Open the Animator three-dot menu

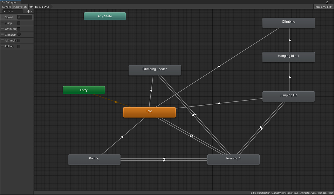tap(331, 2)
